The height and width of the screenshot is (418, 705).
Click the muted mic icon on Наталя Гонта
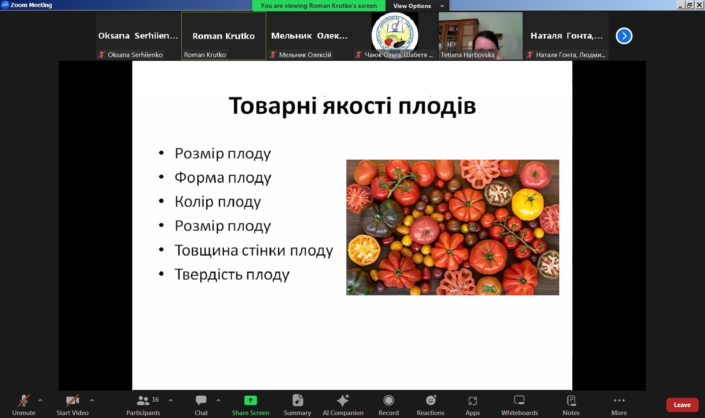[530, 55]
